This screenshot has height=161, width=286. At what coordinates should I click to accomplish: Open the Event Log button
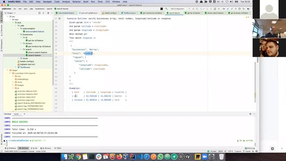click(x=250, y=148)
